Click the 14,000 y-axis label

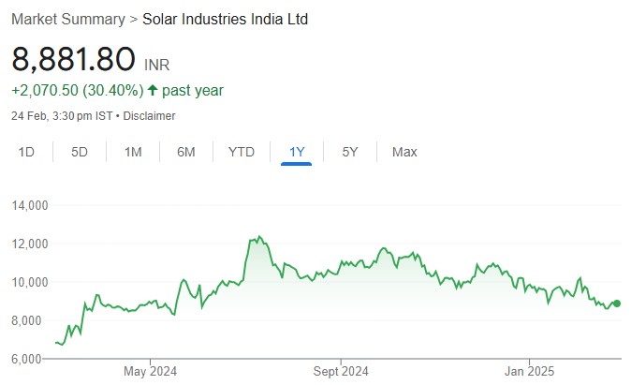(29, 205)
